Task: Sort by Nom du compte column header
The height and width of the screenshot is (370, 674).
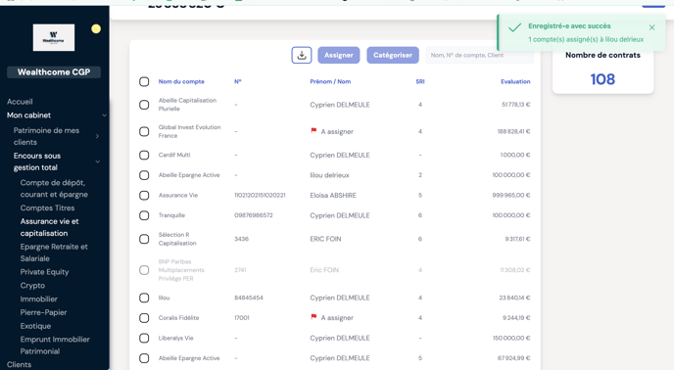Action: tap(181, 81)
